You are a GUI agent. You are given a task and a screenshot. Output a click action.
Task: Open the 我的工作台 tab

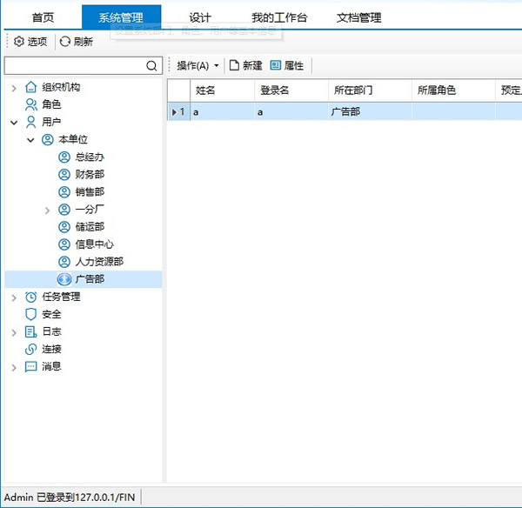click(278, 17)
